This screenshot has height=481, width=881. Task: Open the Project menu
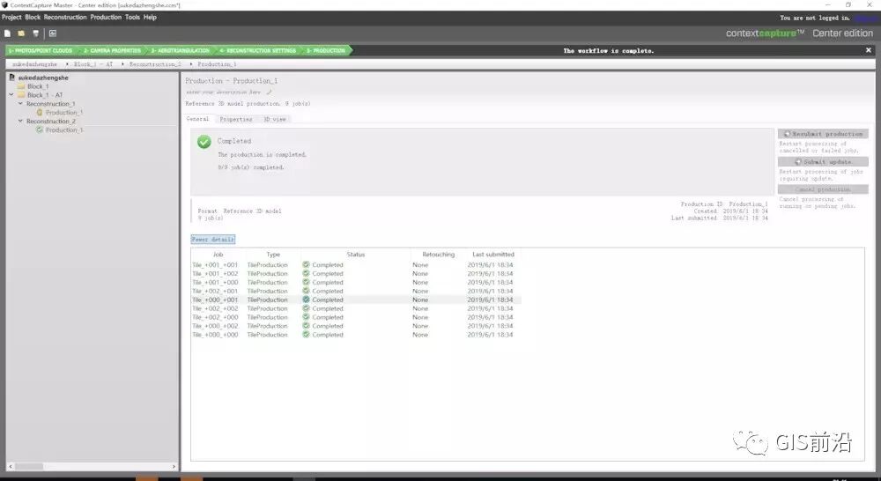tap(11, 18)
